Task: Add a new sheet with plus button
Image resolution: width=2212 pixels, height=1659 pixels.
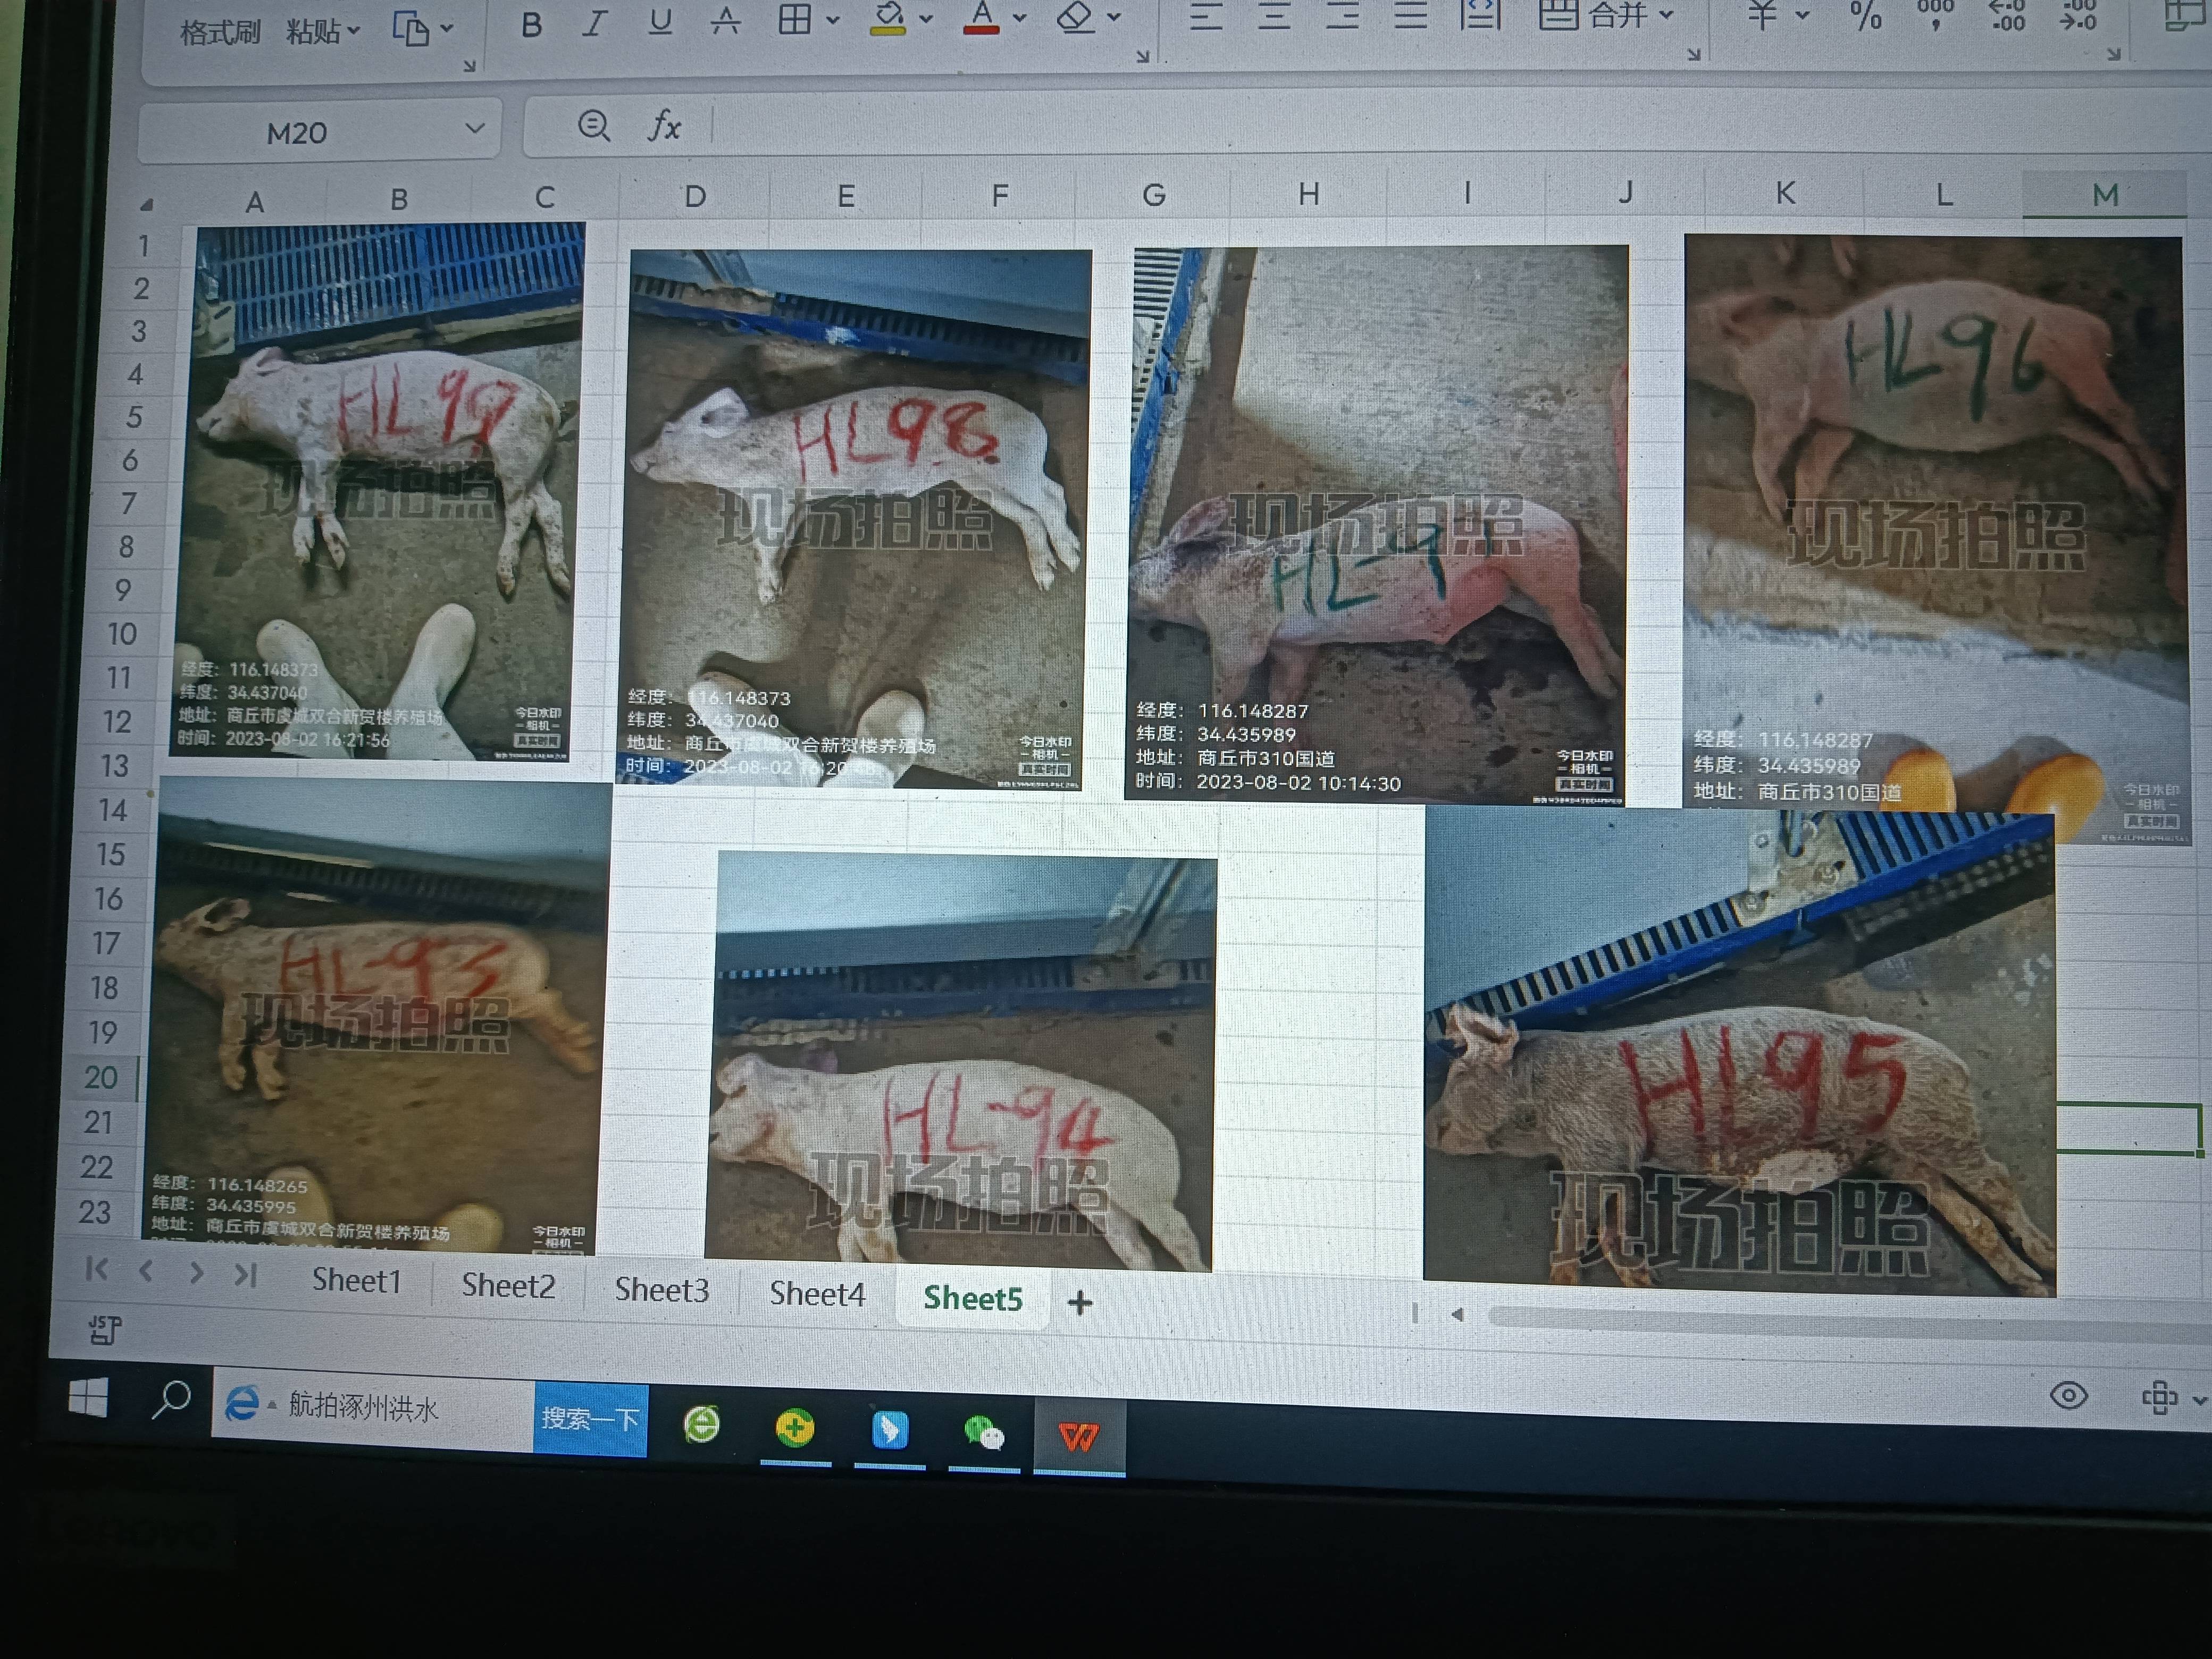Action: (x=1080, y=1302)
